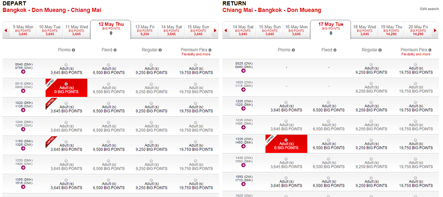This screenshot has height=197, width=443.
Task: Select Promo fare for 0640 DMK departure
Action: click(x=66, y=65)
